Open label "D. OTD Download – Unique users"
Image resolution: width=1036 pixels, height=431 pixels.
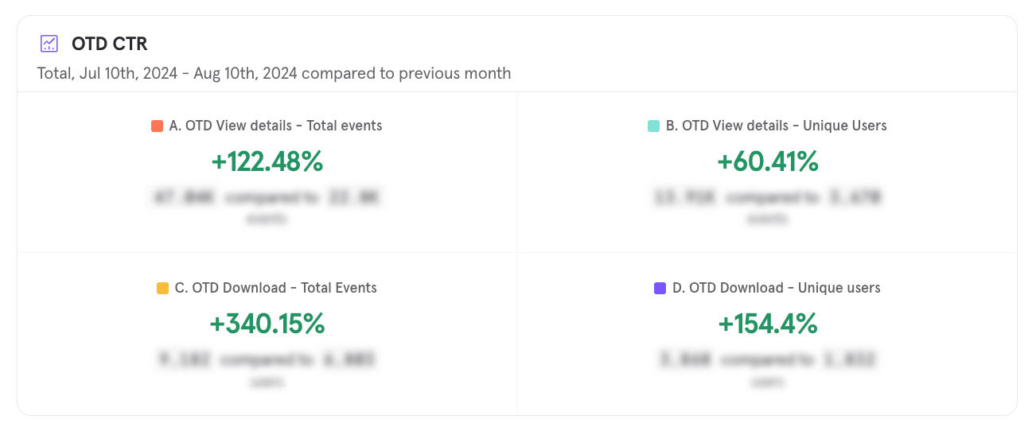776,288
